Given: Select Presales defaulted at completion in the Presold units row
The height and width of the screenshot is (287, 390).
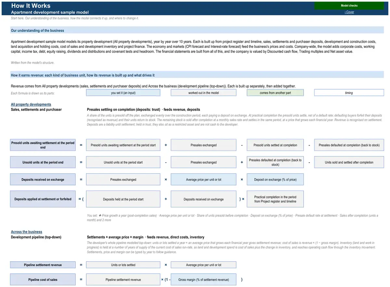Looking at the screenshot, I should click(x=349, y=145).
